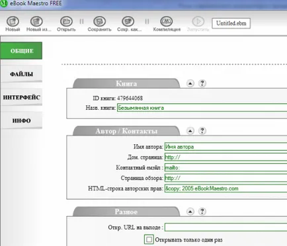Click the Разное section header
Image resolution: width=287 pixels, height=246 pixels.
tap(126, 212)
